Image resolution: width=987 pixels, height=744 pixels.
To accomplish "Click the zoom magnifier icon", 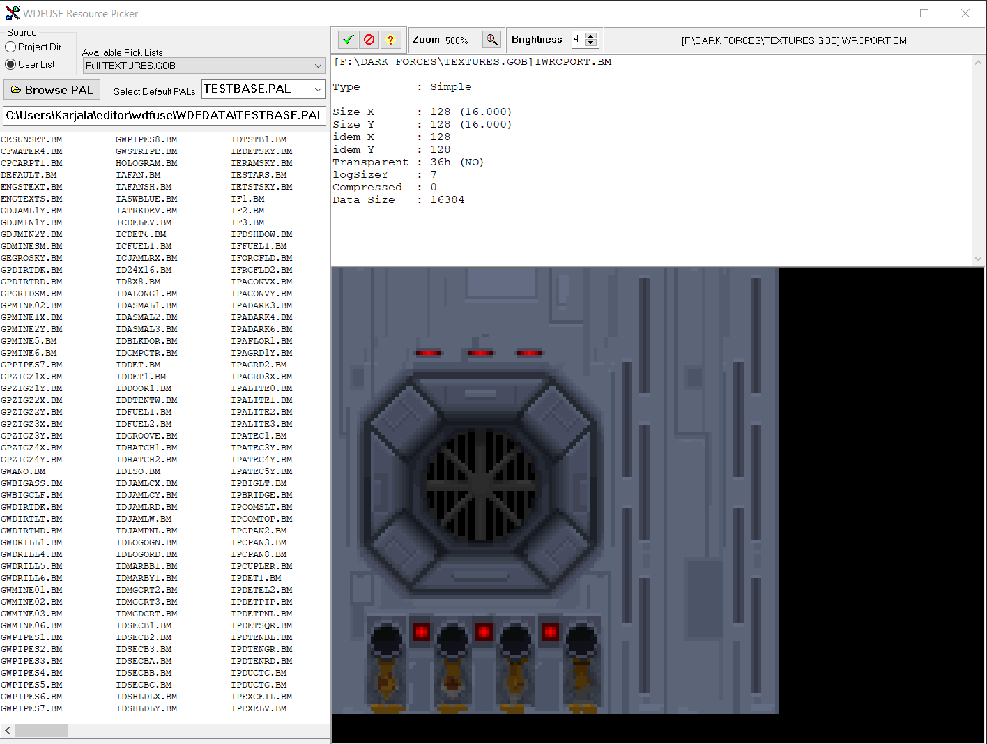I will (x=491, y=40).
